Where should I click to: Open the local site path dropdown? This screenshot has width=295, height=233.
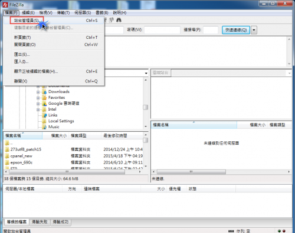146,73
